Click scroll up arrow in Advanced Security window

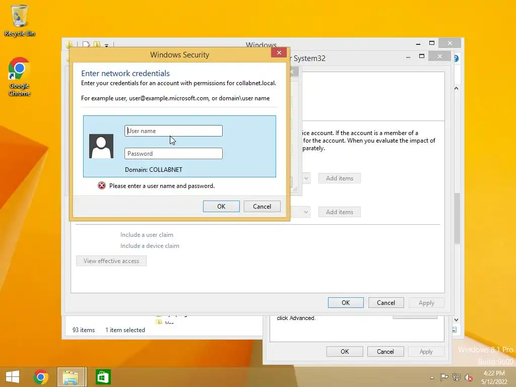tap(457, 88)
